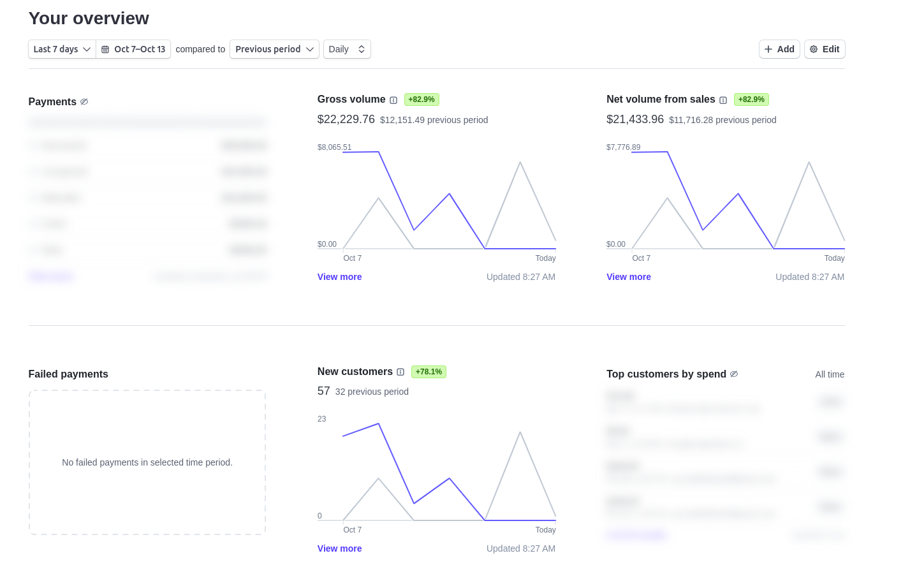Open View more under Gross volume
The image size is (924, 581).
pos(339,277)
